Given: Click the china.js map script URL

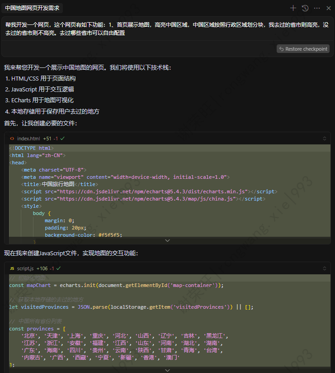Looking at the screenshot, I should pos(147,199).
